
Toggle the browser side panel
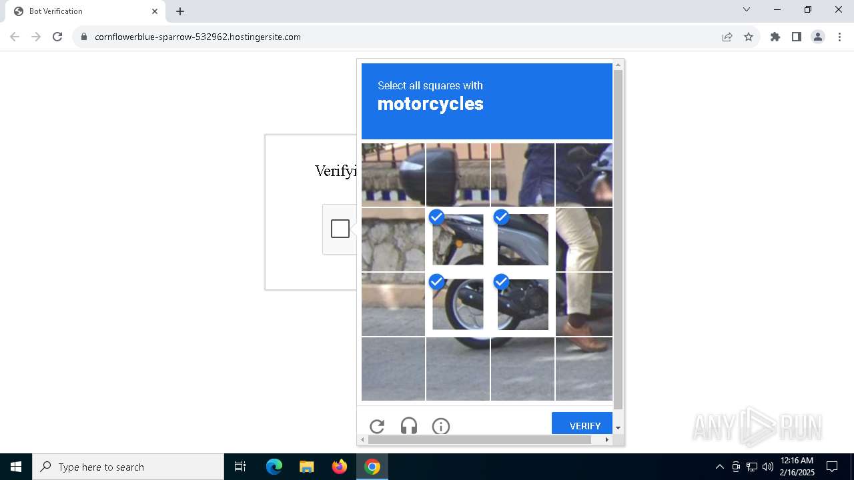point(797,37)
